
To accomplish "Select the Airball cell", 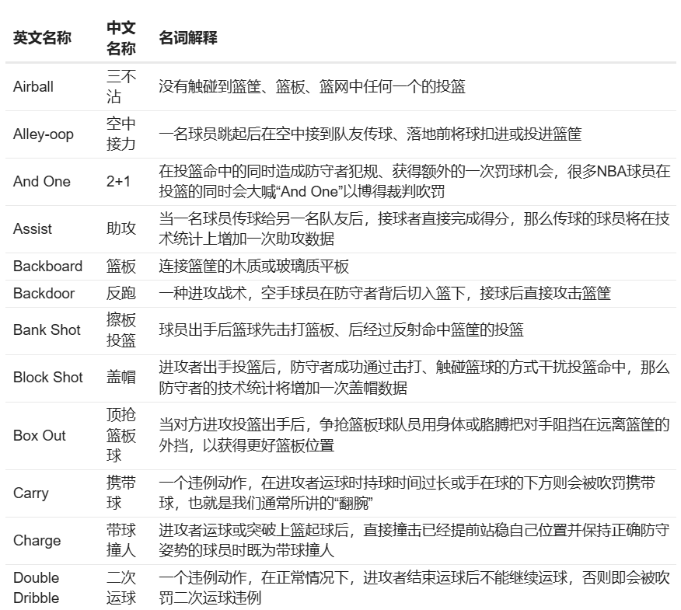I will (33, 87).
